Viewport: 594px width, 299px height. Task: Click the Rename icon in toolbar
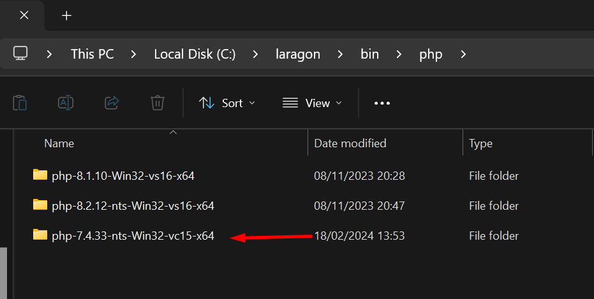point(66,103)
